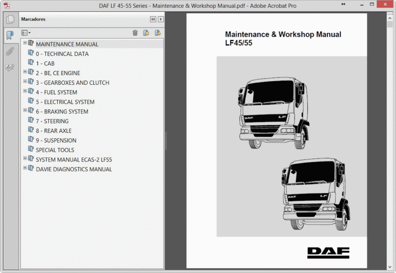Click the document scrollbar down arrow
Screen dimensions: 396x273
tap(390, 267)
